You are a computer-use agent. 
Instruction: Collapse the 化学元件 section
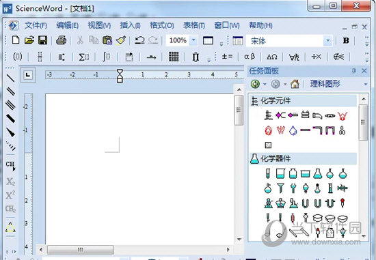click(x=303, y=101)
